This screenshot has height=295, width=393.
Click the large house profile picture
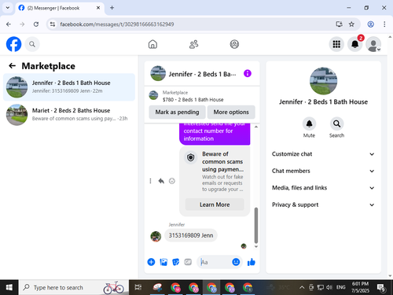[x=323, y=81]
